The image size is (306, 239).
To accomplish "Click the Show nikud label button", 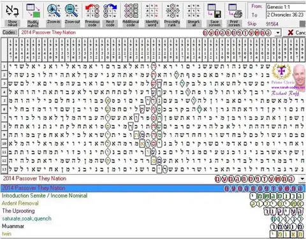I will click(x=12, y=23).
